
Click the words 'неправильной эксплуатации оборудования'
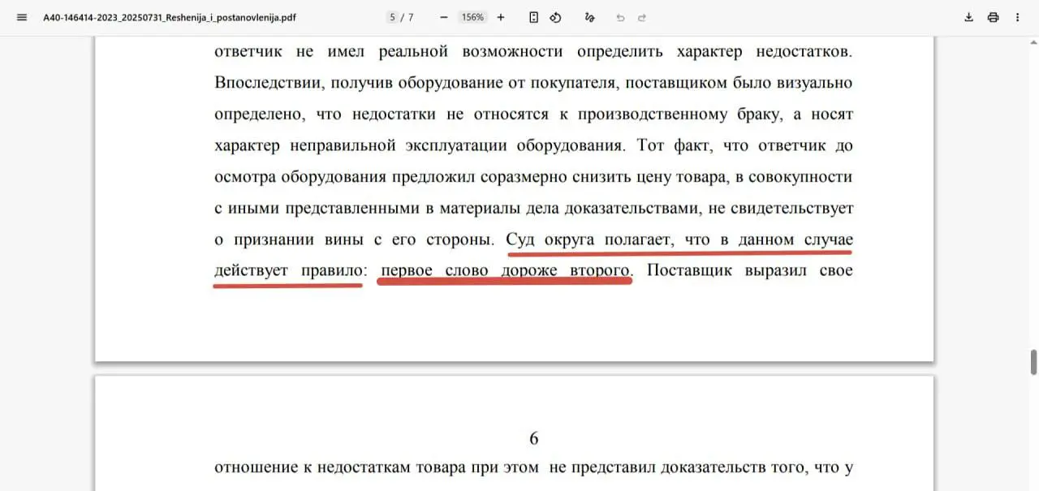pos(455,146)
